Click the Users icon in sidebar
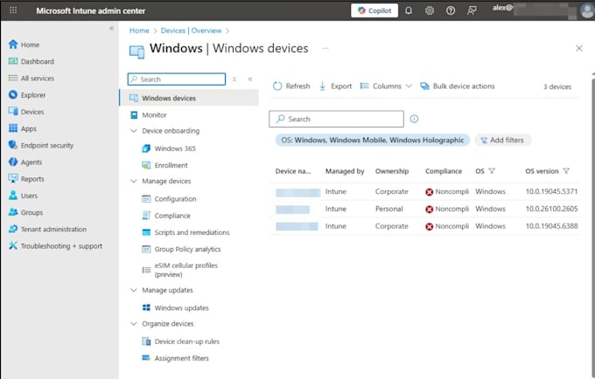Image resolution: width=595 pixels, height=379 pixels. pos(13,196)
